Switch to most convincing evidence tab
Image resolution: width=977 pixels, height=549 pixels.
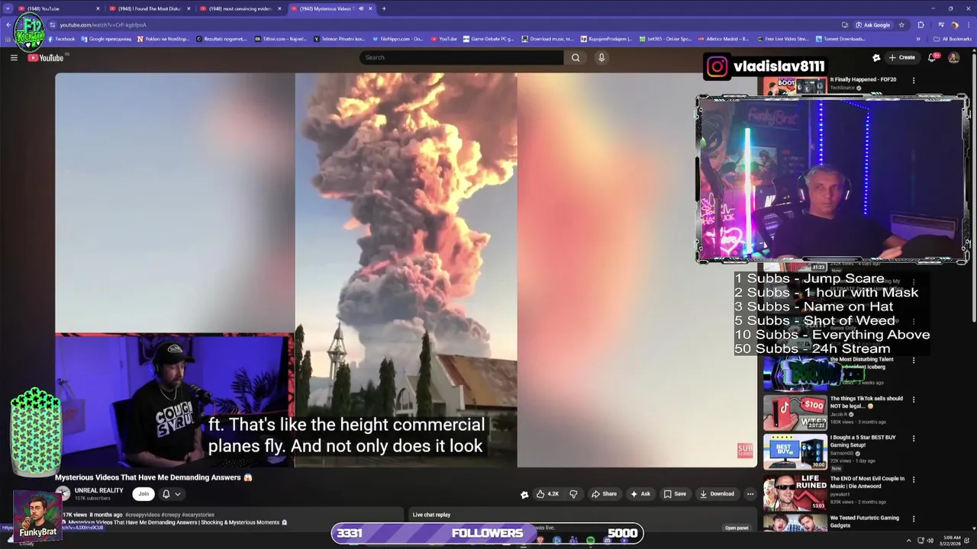[x=239, y=8]
